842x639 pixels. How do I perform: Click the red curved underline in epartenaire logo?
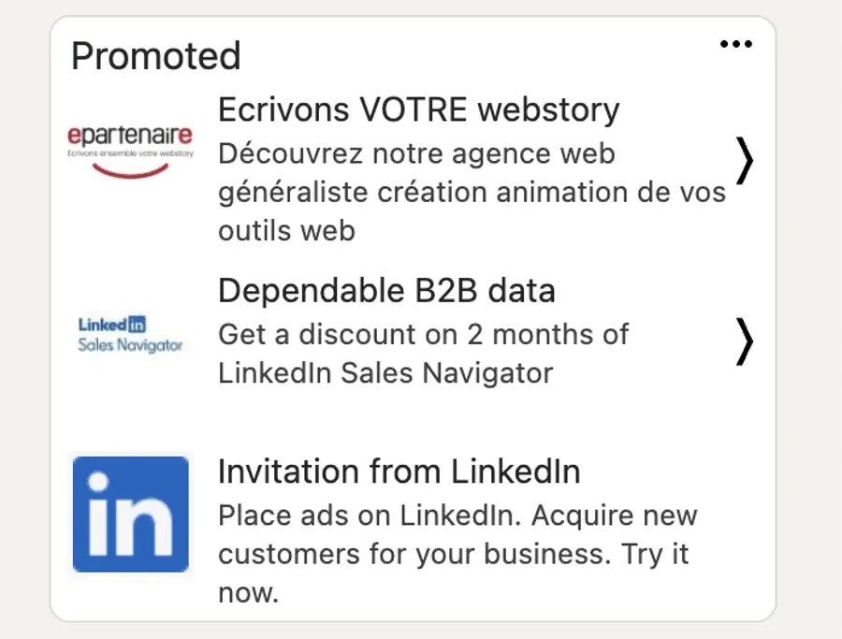pyautogui.click(x=130, y=168)
